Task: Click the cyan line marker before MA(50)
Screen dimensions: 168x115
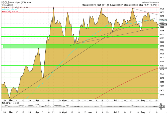Action: click(x=3, y=10)
